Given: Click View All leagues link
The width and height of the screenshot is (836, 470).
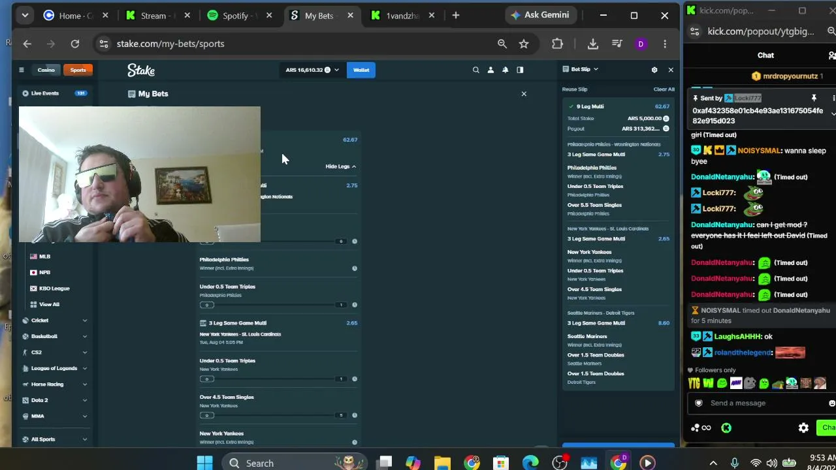Looking at the screenshot, I should 49,304.
